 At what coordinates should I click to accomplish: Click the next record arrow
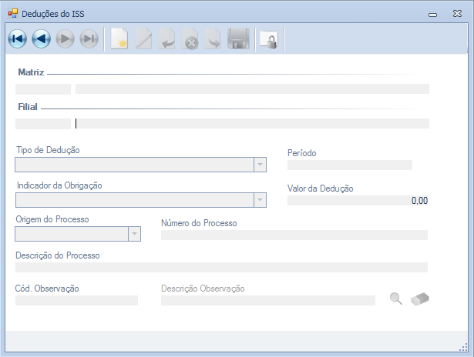65,39
